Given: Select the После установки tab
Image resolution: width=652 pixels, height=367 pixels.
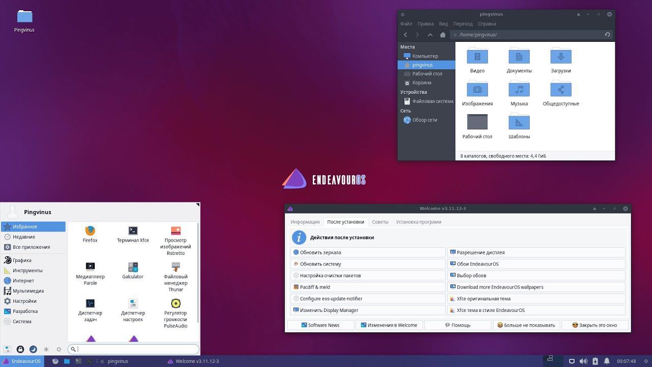Looking at the screenshot, I should click(346, 222).
